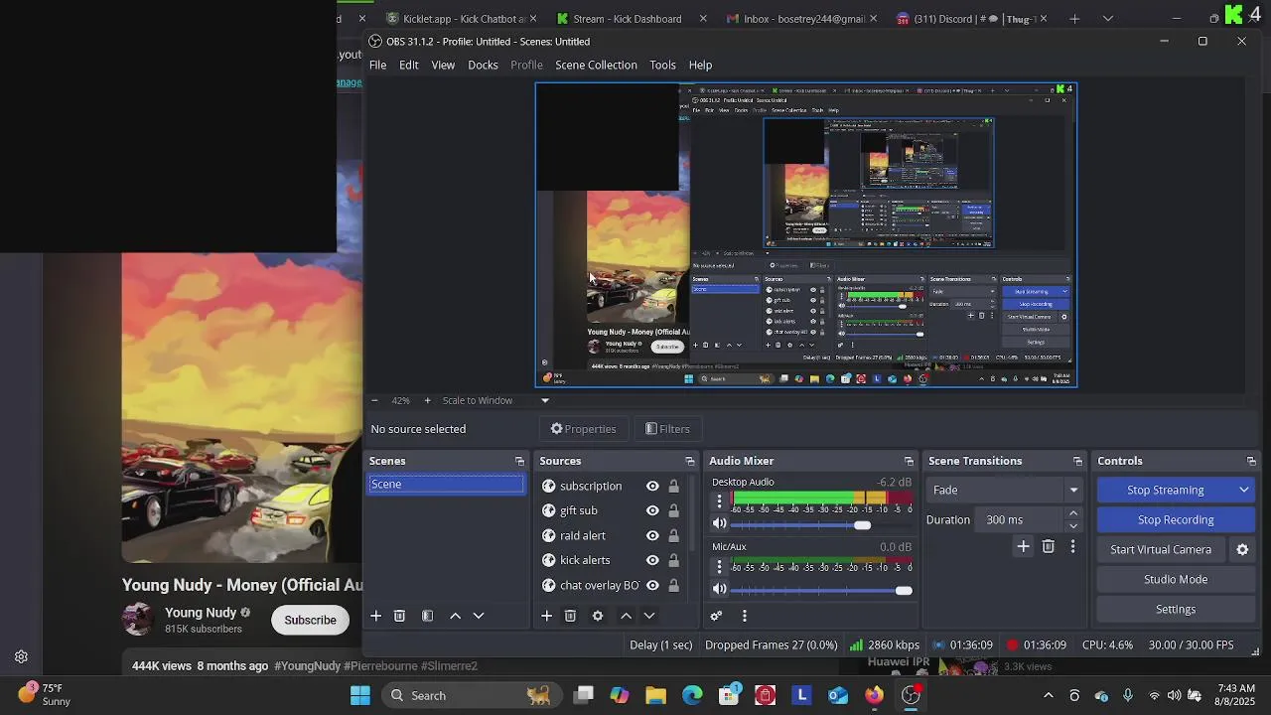This screenshot has width=1271, height=715.
Task: Hide the kick alerts source eye icon
Action: [x=652, y=560]
